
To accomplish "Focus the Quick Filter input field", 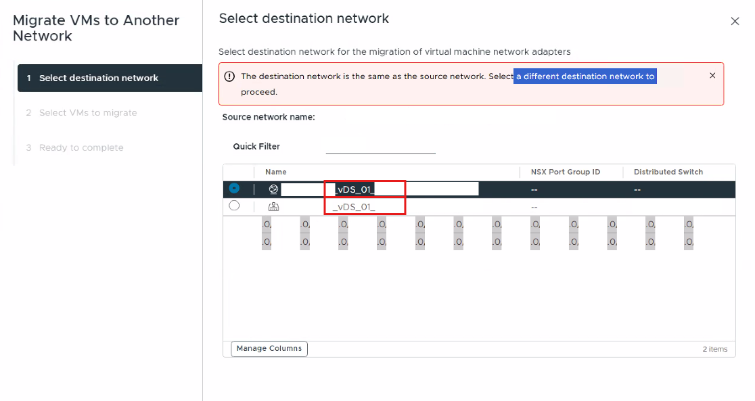I will tap(380, 147).
